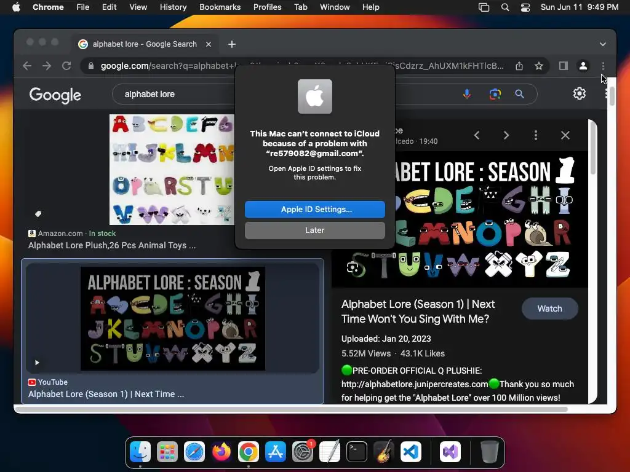Search by image with Google Lens
This screenshot has height=472, width=630.
(x=495, y=94)
